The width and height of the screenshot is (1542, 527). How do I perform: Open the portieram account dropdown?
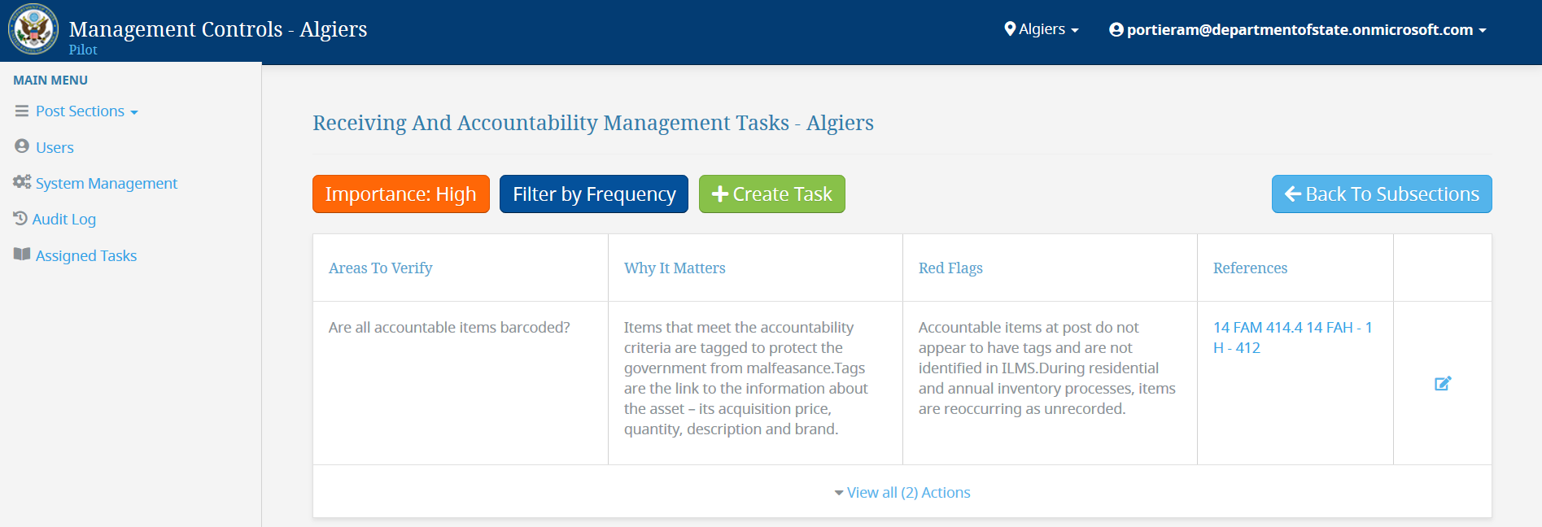tap(1298, 29)
